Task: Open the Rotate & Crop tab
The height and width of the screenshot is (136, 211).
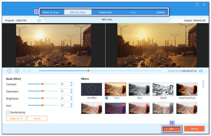Action: click(50, 12)
